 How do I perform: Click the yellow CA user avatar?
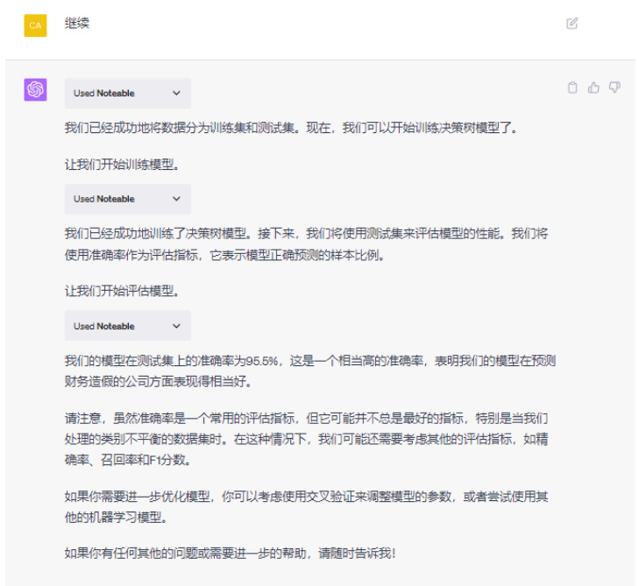coord(35,25)
